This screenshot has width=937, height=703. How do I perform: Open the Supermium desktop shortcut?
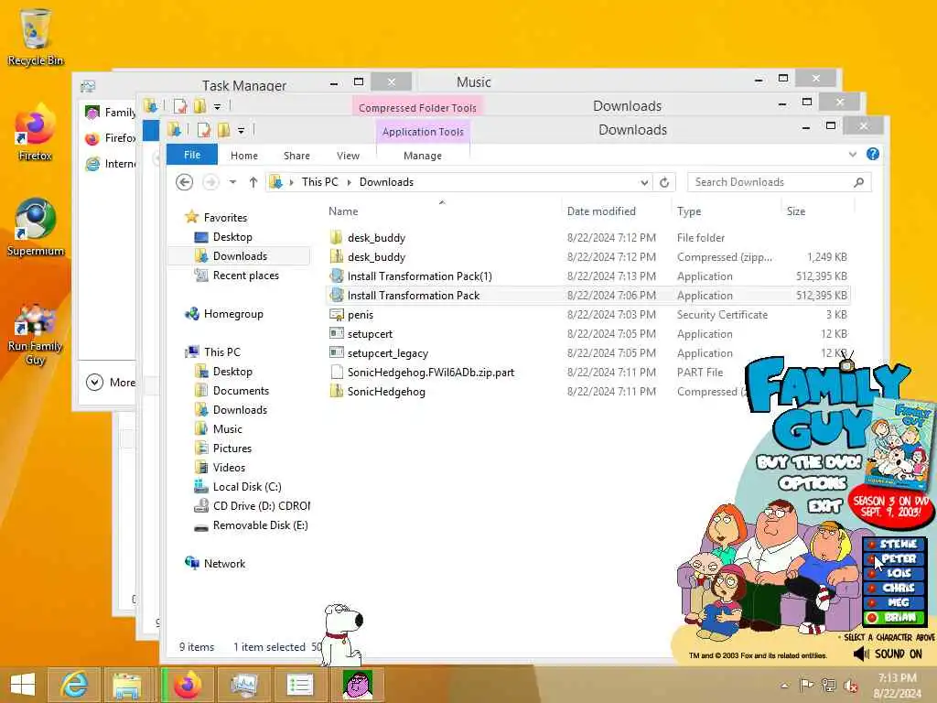[x=35, y=227]
